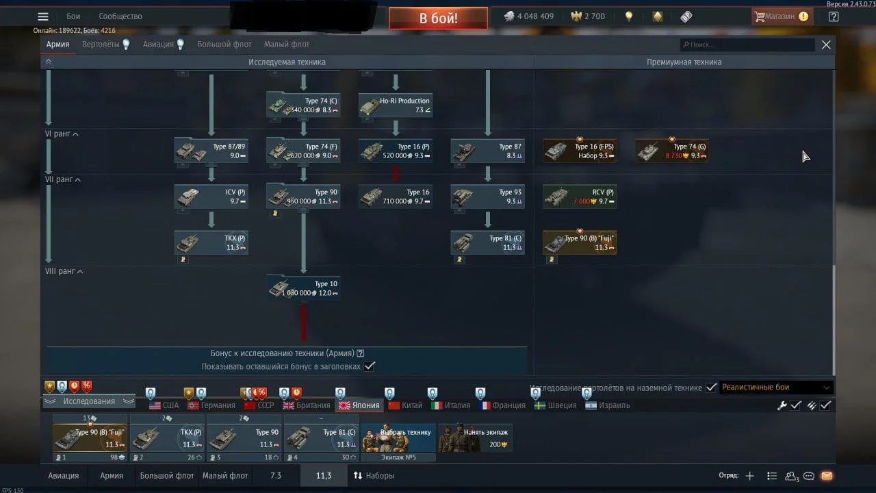Select the Type 16 (FPS) premium vehicle
876x493 pixels.
tap(580, 151)
